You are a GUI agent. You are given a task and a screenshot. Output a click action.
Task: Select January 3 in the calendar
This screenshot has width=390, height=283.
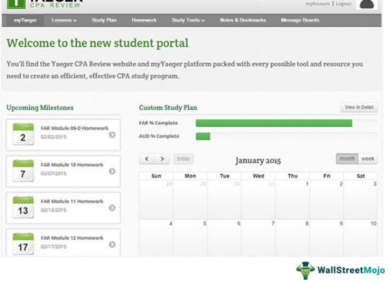coord(361,200)
